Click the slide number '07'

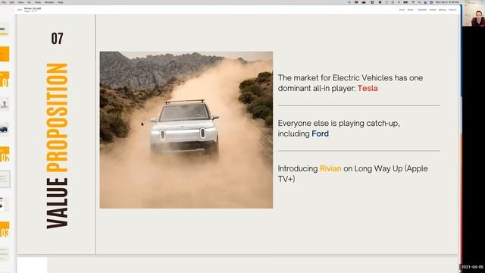click(x=58, y=39)
